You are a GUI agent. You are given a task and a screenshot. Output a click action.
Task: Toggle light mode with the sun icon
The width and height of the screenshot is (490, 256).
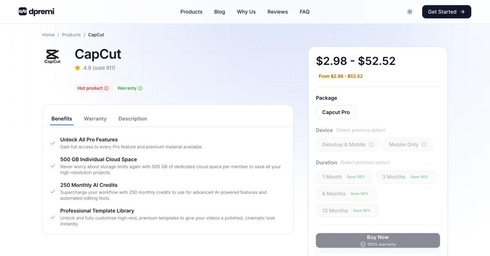(410, 12)
